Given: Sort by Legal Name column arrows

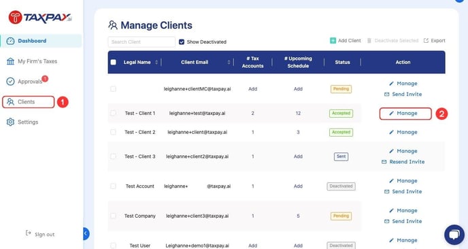Looking at the screenshot, I should [156, 62].
